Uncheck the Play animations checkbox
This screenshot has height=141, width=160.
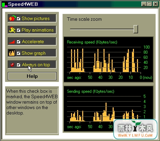pyautogui.click(x=19, y=30)
